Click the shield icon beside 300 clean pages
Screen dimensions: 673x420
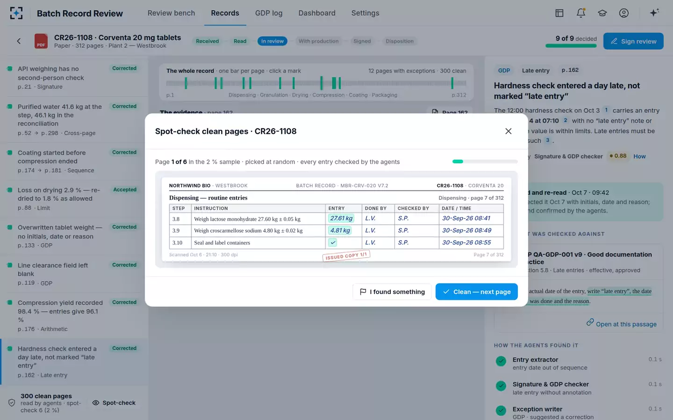coord(12,403)
